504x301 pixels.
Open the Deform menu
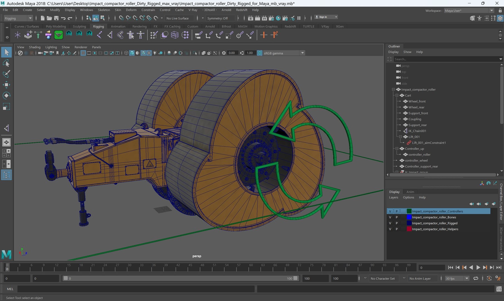click(131, 10)
